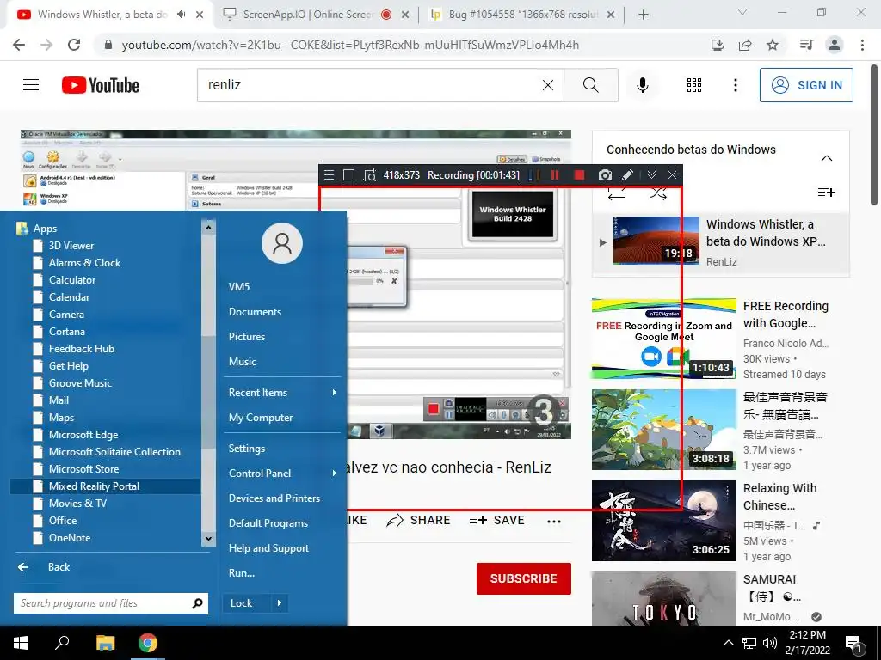This screenshot has height=660, width=881.
Task: Share this page from Chrome toolbar
Action: (x=745, y=45)
